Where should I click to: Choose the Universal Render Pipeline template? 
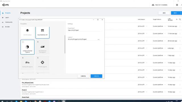click(x=27, y=47)
